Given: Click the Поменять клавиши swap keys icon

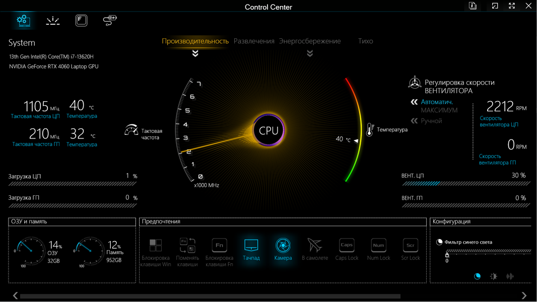Looking at the screenshot, I should tap(187, 245).
